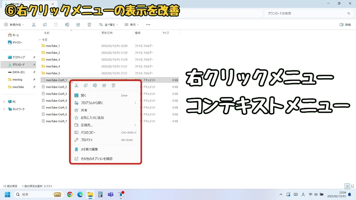Screen dimensions: 356x200
Task: Select the meoTube-Craft_7 file
Action: coord(55,121)
